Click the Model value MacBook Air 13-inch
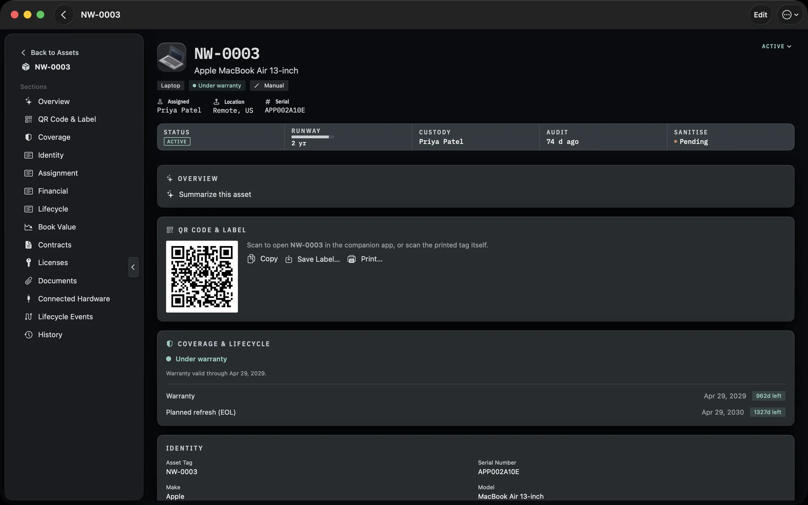 pyautogui.click(x=511, y=497)
